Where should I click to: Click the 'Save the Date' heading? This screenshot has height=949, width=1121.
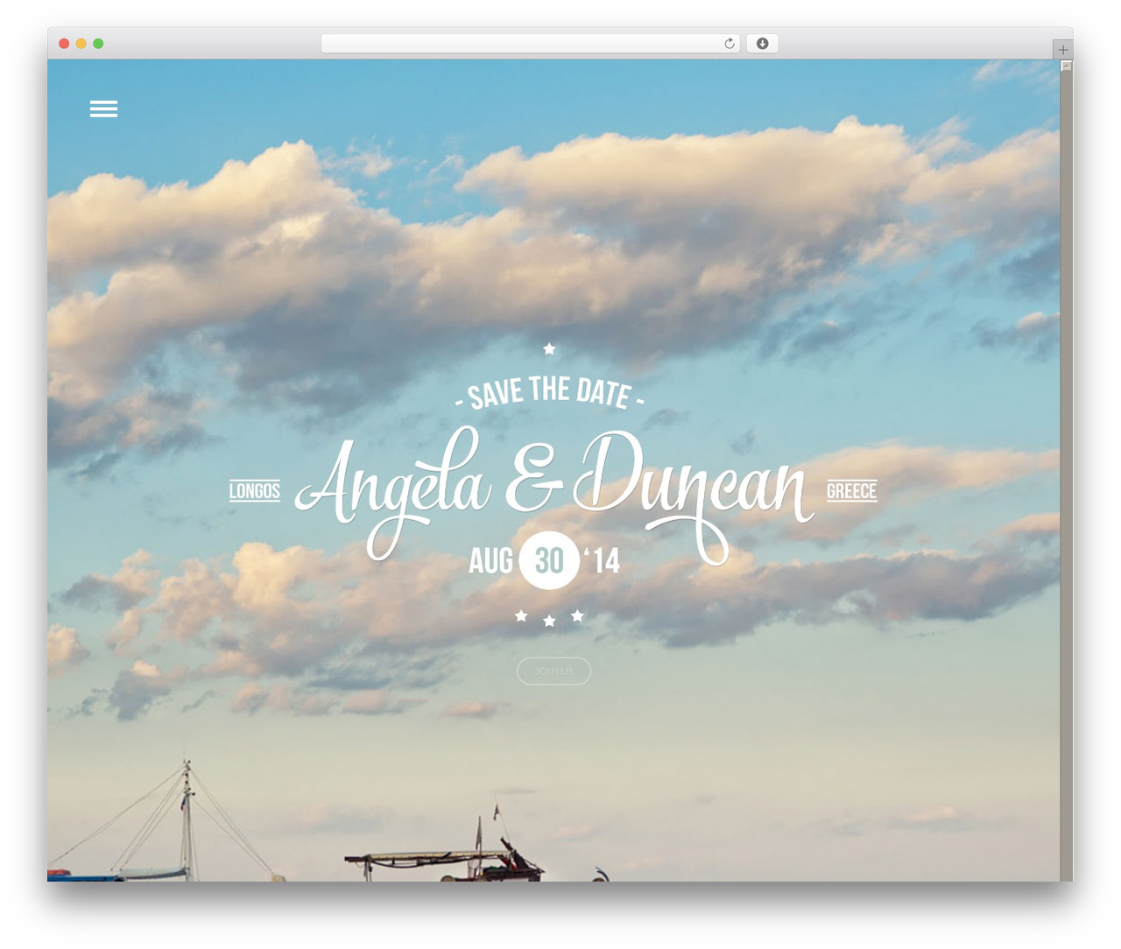[x=549, y=393]
